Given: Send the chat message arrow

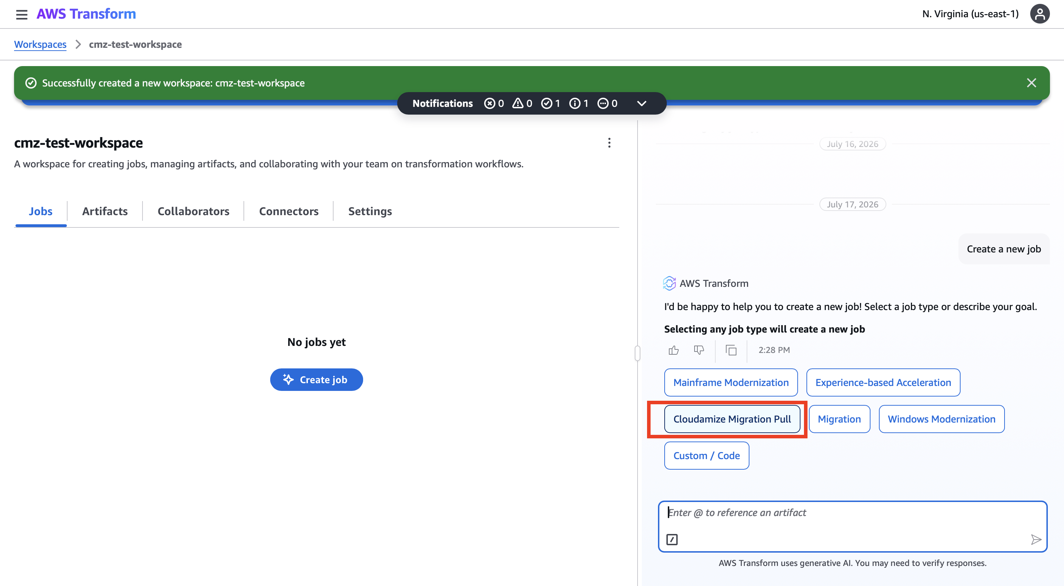Looking at the screenshot, I should tap(1036, 539).
